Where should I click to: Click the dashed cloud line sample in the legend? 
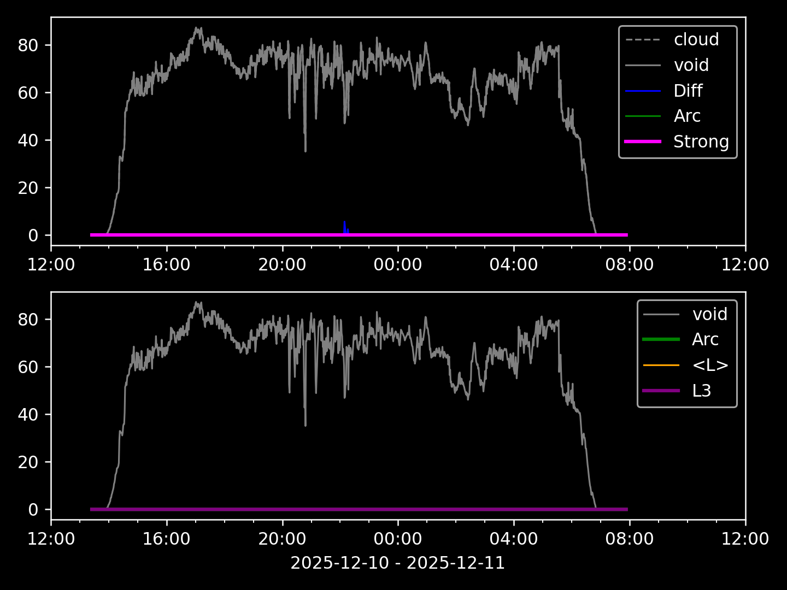(643, 40)
